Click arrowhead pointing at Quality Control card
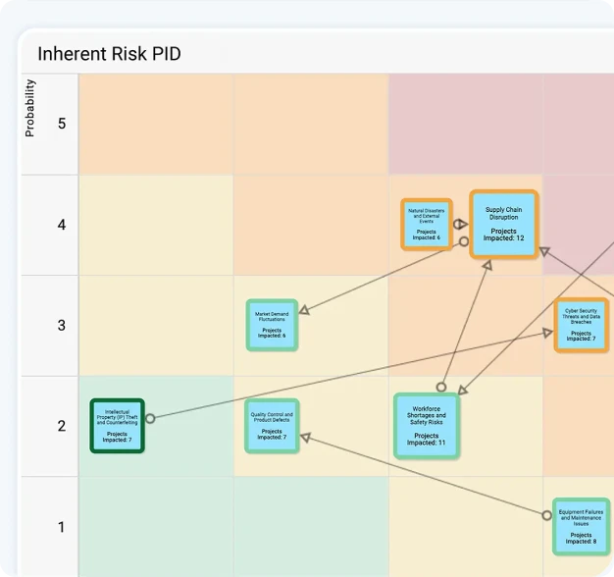Image resolution: width=614 pixels, height=577 pixels. tap(304, 437)
